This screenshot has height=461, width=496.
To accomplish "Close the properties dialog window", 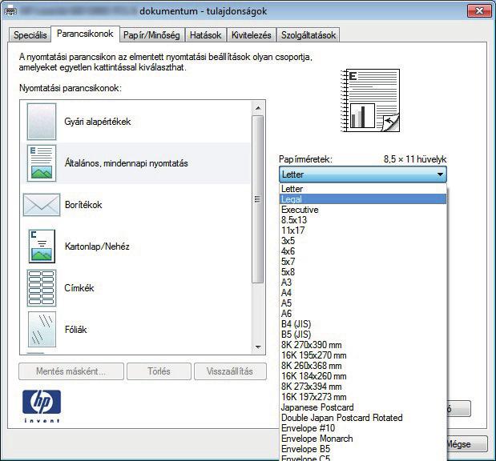I will pyautogui.click(x=479, y=11).
